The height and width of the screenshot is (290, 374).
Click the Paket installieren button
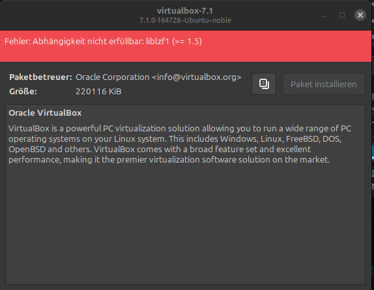point(324,84)
